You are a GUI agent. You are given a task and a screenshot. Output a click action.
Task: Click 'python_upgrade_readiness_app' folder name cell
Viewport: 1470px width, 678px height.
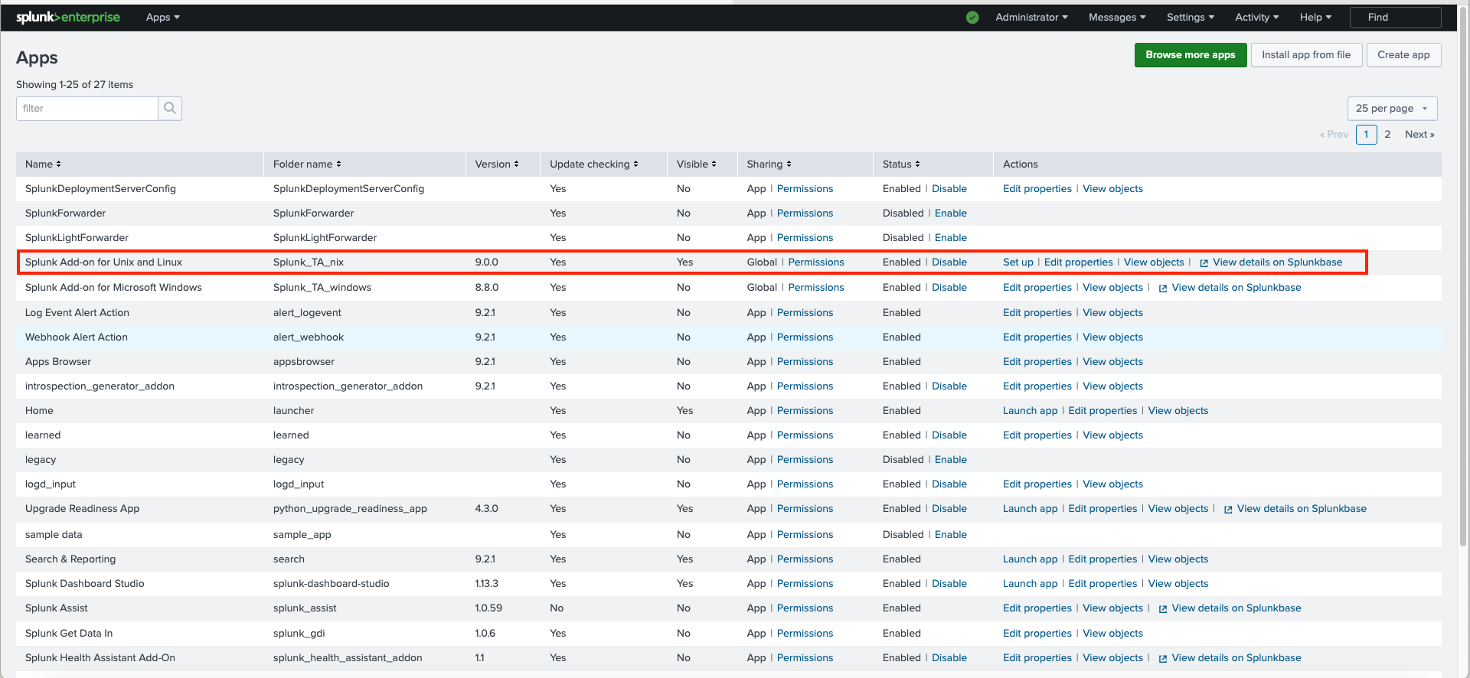point(350,508)
